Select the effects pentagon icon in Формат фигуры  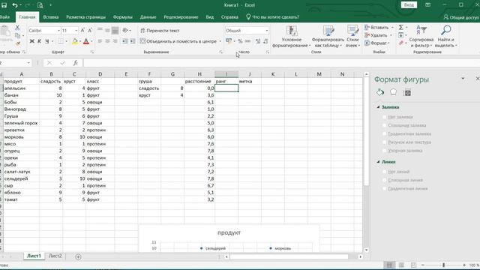click(393, 92)
